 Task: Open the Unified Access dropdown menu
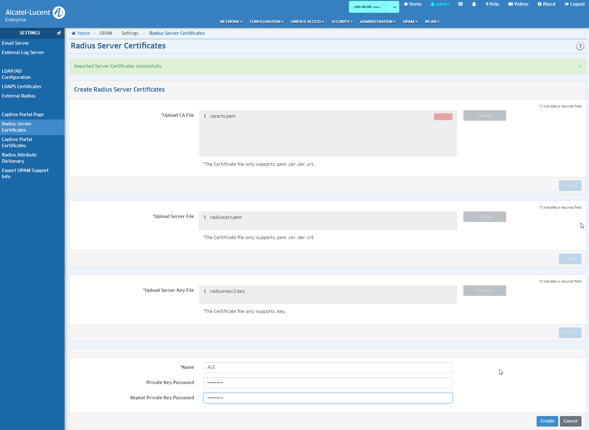pos(307,22)
